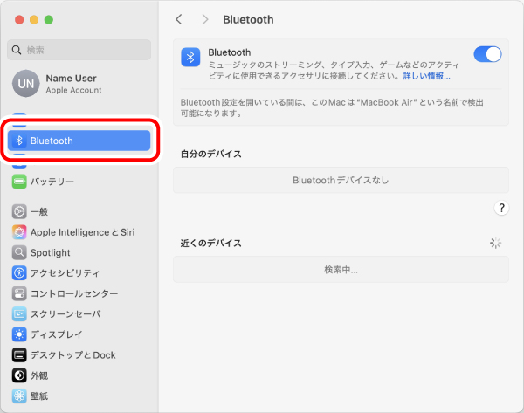This screenshot has width=524, height=413.
Task: Go back with the left chevron
Action: (x=179, y=19)
